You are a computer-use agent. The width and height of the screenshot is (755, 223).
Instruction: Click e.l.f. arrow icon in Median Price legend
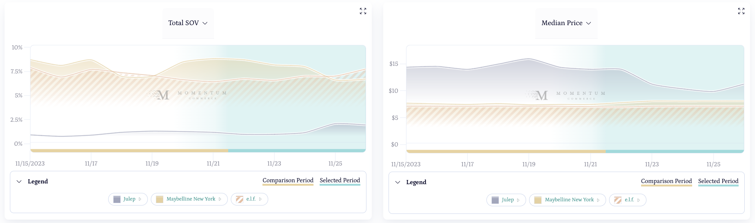[x=639, y=200]
